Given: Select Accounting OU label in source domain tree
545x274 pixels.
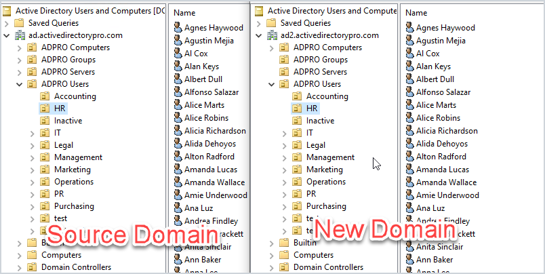Looking at the screenshot, I should (75, 96).
